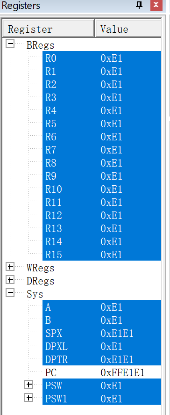170x415 pixels.
Task: Expand the WRegs group
Action: point(10,267)
